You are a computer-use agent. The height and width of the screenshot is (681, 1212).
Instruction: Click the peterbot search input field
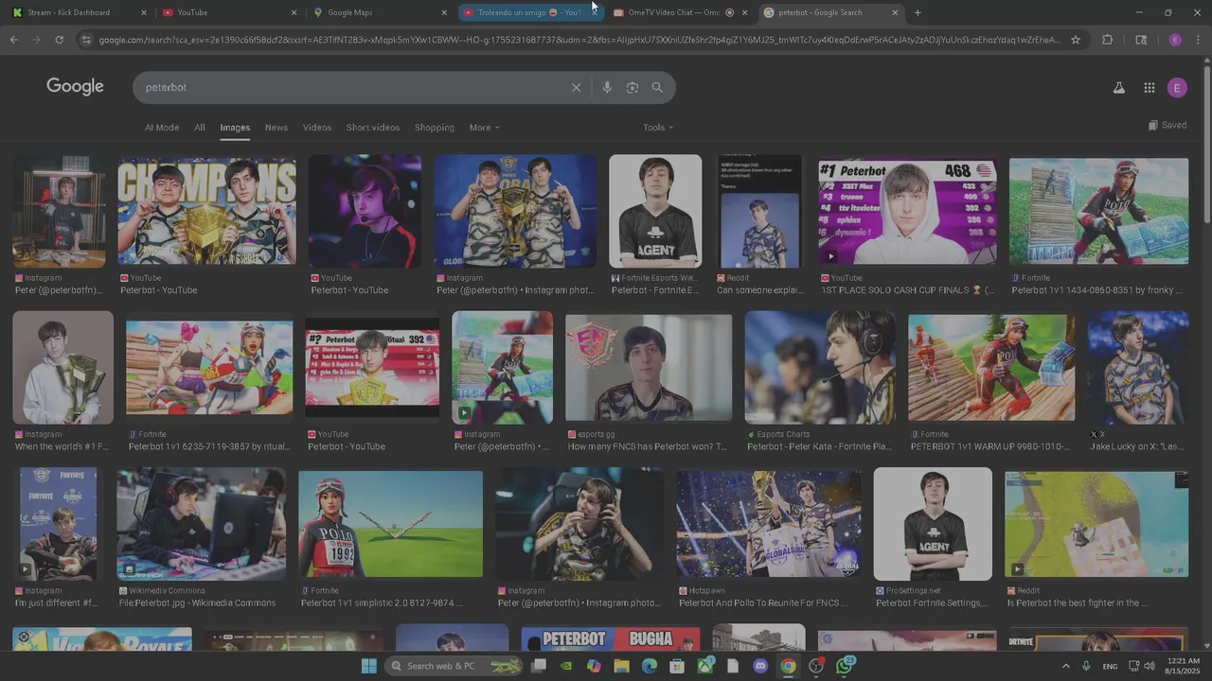coord(350,87)
